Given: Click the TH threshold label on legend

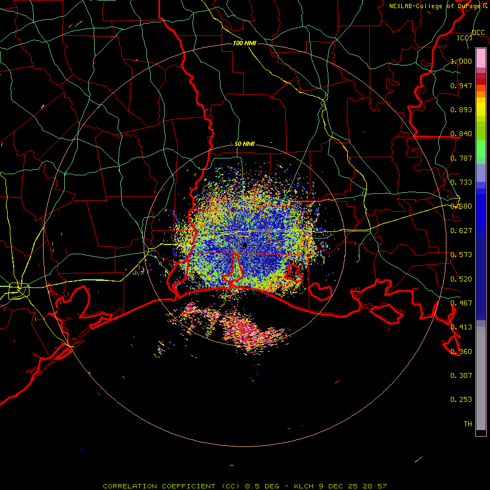Looking at the screenshot, I should click(468, 424).
